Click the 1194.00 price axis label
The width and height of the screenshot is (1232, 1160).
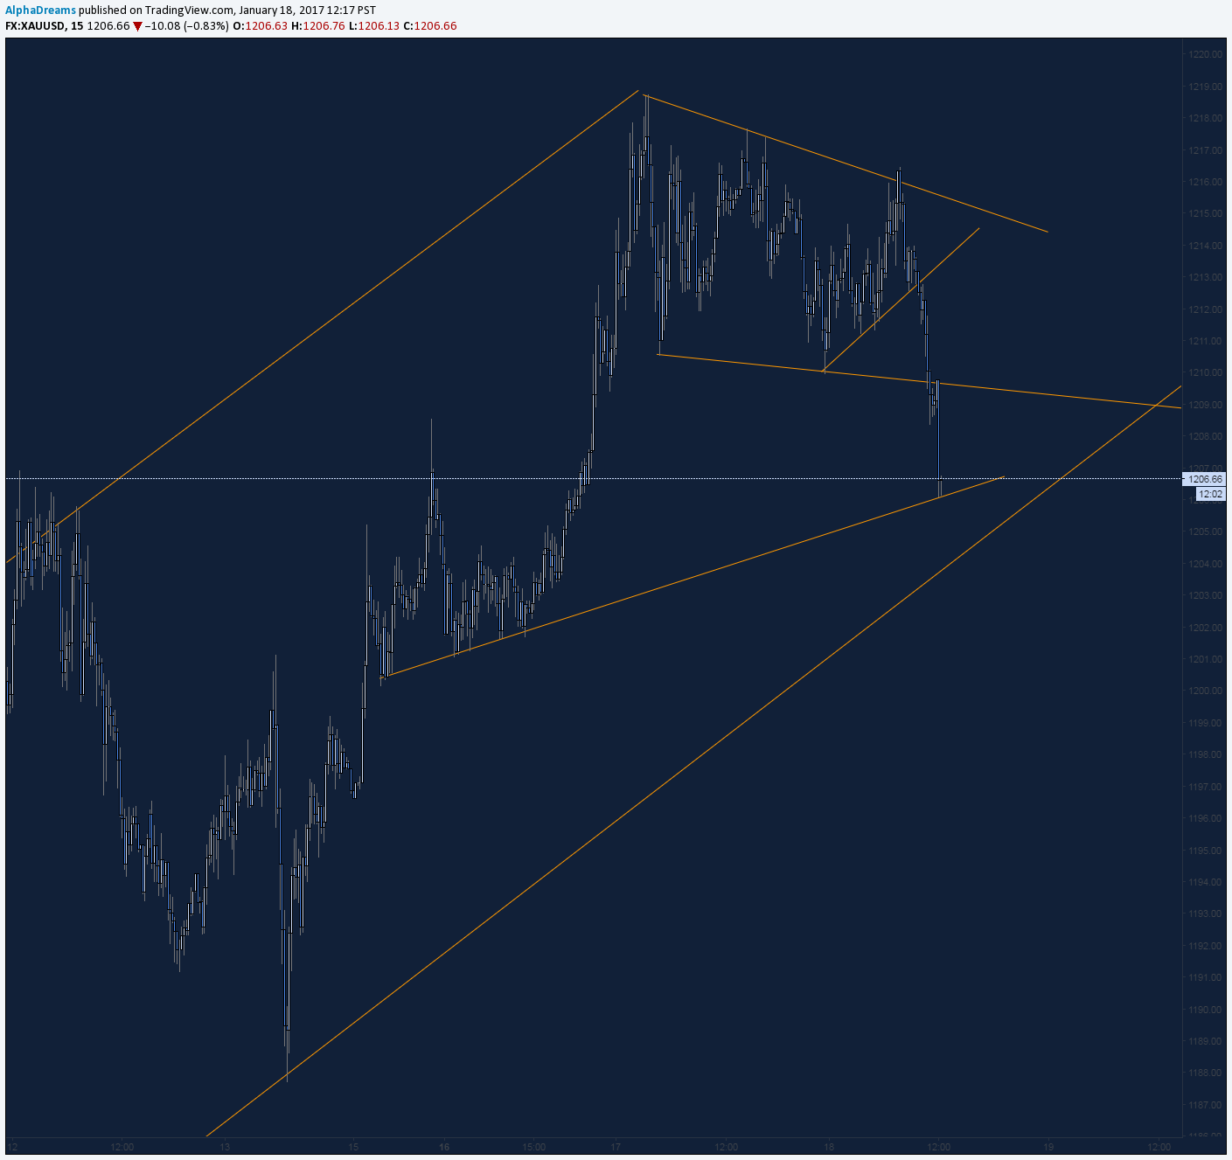[x=1206, y=882]
